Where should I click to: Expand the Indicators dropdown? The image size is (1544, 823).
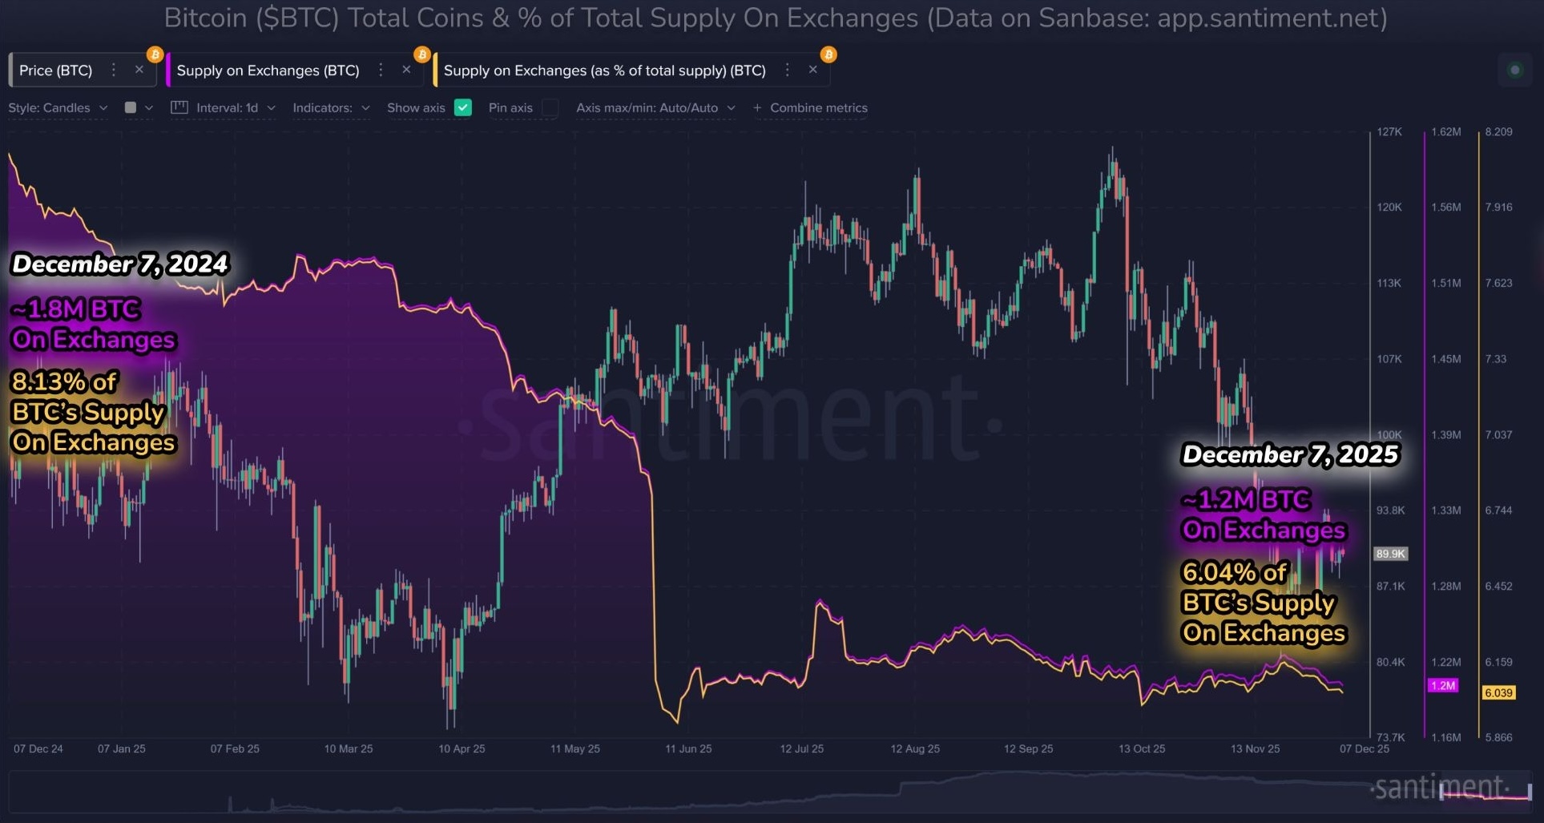[331, 107]
